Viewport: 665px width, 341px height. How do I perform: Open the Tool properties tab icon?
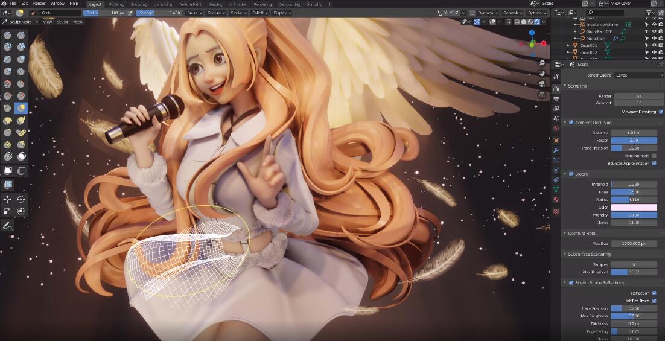556,76
